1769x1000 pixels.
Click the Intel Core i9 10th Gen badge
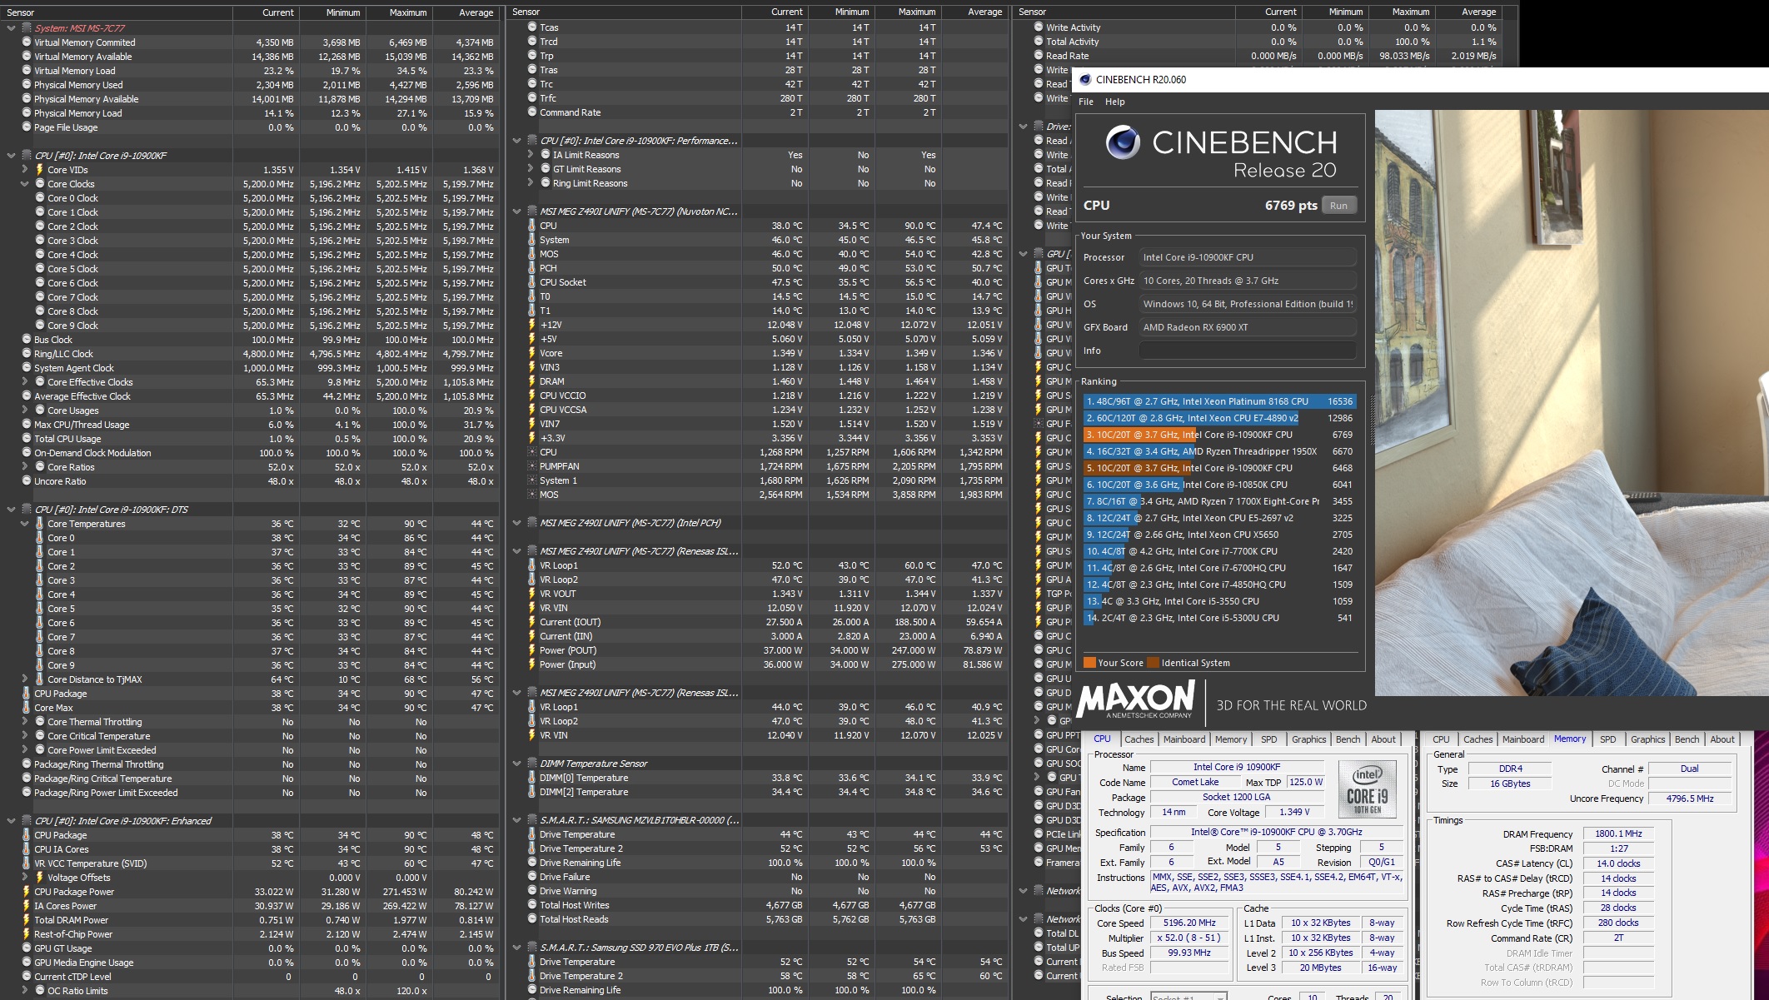(x=1367, y=789)
